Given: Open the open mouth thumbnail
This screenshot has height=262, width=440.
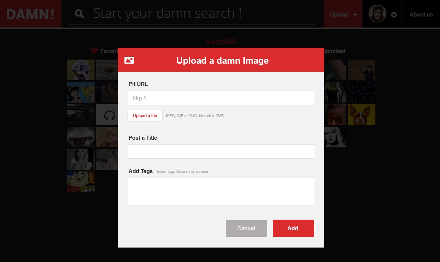Looking at the screenshot, I should click(x=335, y=115).
